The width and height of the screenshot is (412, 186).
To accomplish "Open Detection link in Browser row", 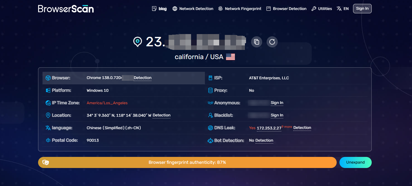I will (143, 78).
